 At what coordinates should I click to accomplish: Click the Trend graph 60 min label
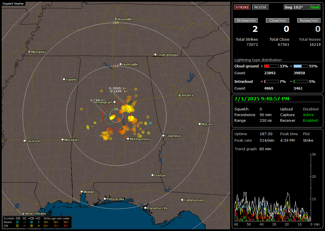tap(253, 149)
